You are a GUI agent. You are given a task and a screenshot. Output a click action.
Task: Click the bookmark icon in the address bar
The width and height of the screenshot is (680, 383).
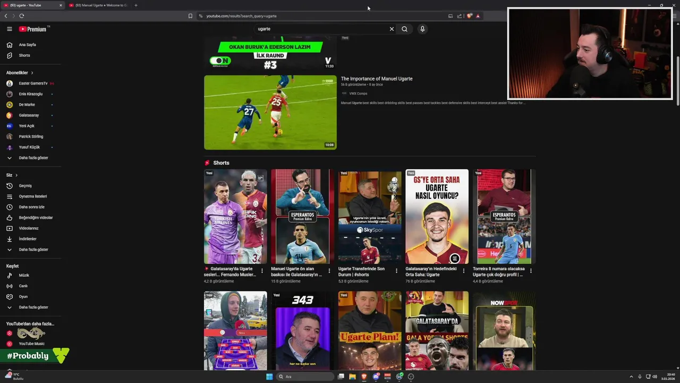pos(190,16)
